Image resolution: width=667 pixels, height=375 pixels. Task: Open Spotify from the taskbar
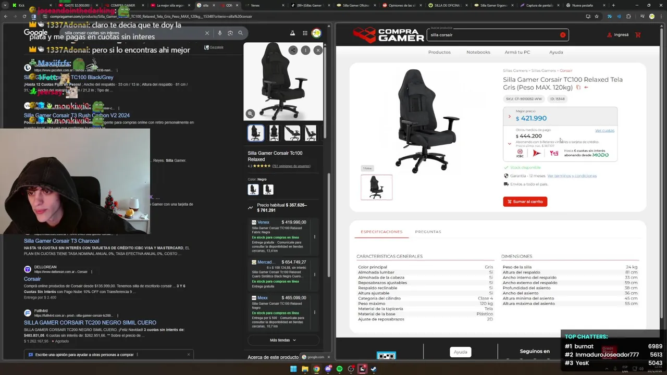point(339,369)
